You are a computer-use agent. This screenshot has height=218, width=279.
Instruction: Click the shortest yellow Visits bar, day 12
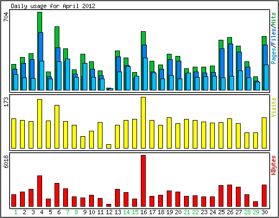[108, 146]
